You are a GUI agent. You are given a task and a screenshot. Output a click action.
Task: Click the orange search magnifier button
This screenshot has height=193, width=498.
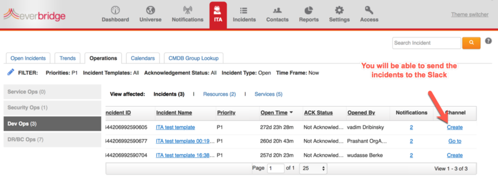(x=471, y=43)
